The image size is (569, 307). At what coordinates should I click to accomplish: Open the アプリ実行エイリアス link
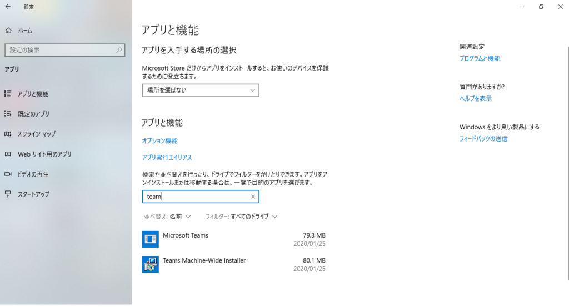point(167,157)
